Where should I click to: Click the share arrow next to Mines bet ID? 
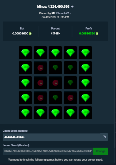(x=72, y=6)
